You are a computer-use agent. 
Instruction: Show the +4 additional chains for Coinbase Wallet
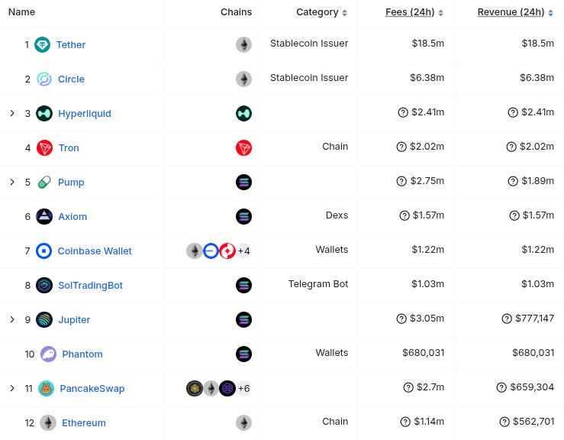244,251
